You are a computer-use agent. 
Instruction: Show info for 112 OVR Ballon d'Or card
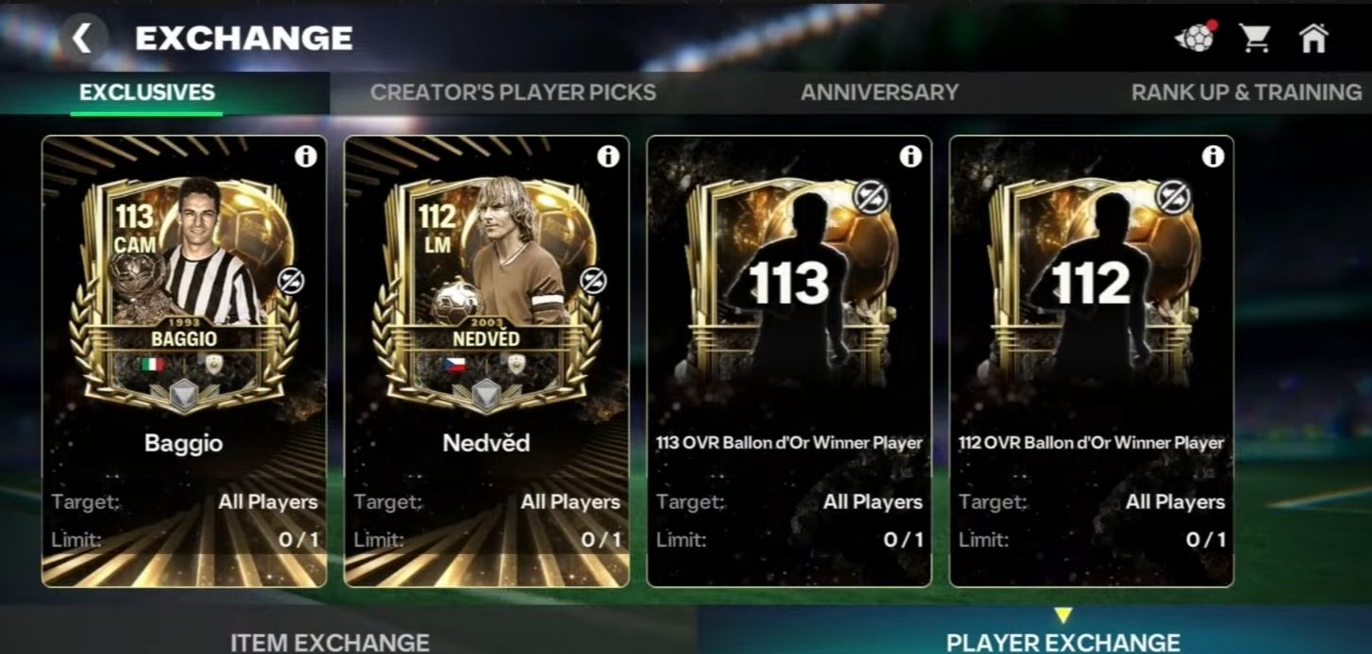[1213, 156]
